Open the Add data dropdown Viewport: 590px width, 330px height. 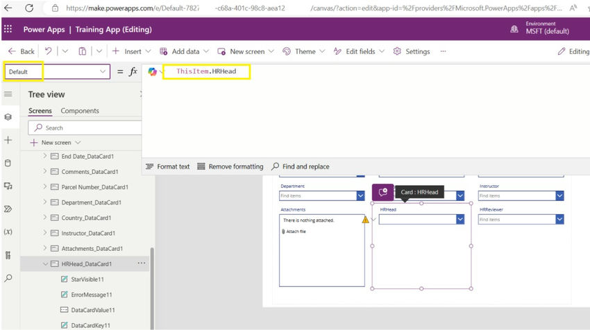(x=184, y=51)
